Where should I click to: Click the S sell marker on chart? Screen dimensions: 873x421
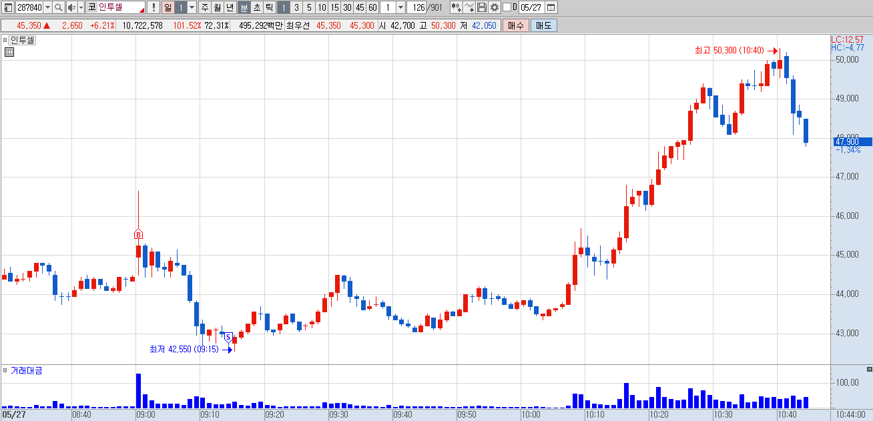click(228, 338)
